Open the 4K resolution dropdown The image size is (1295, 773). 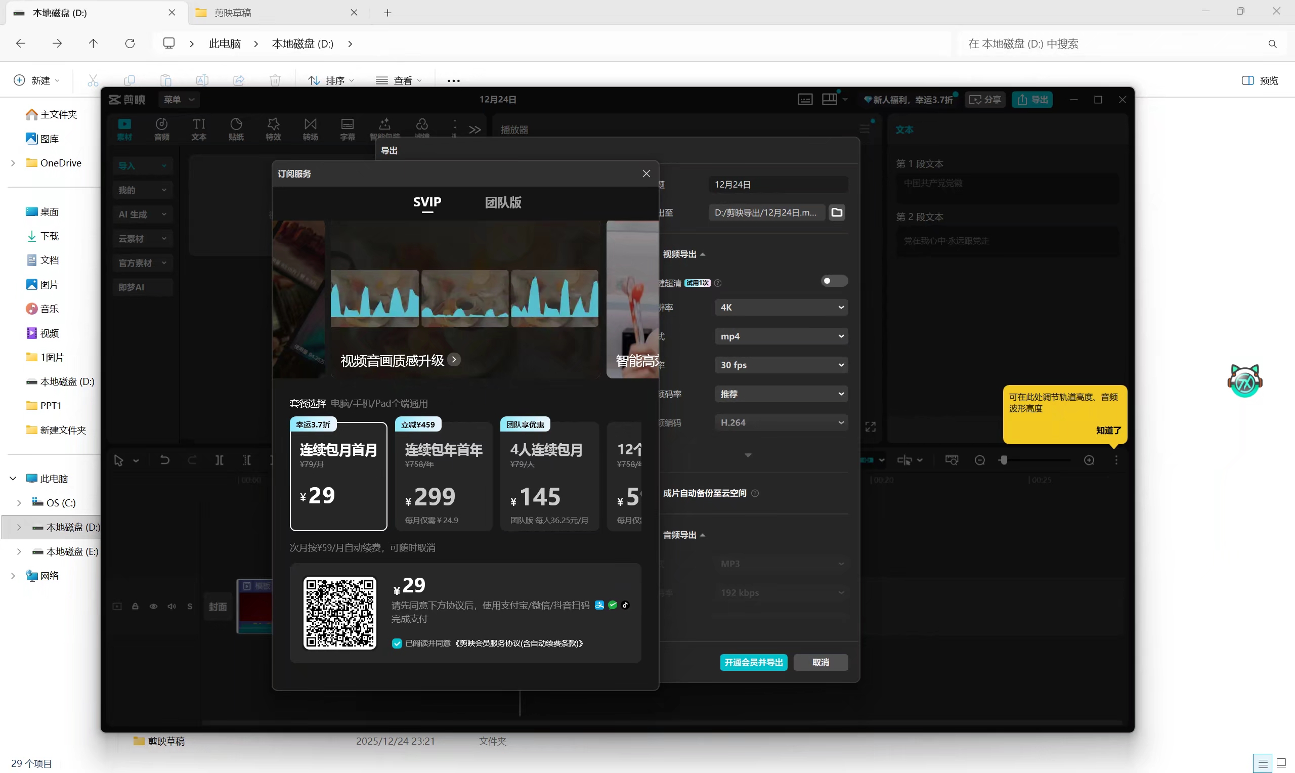point(781,307)
